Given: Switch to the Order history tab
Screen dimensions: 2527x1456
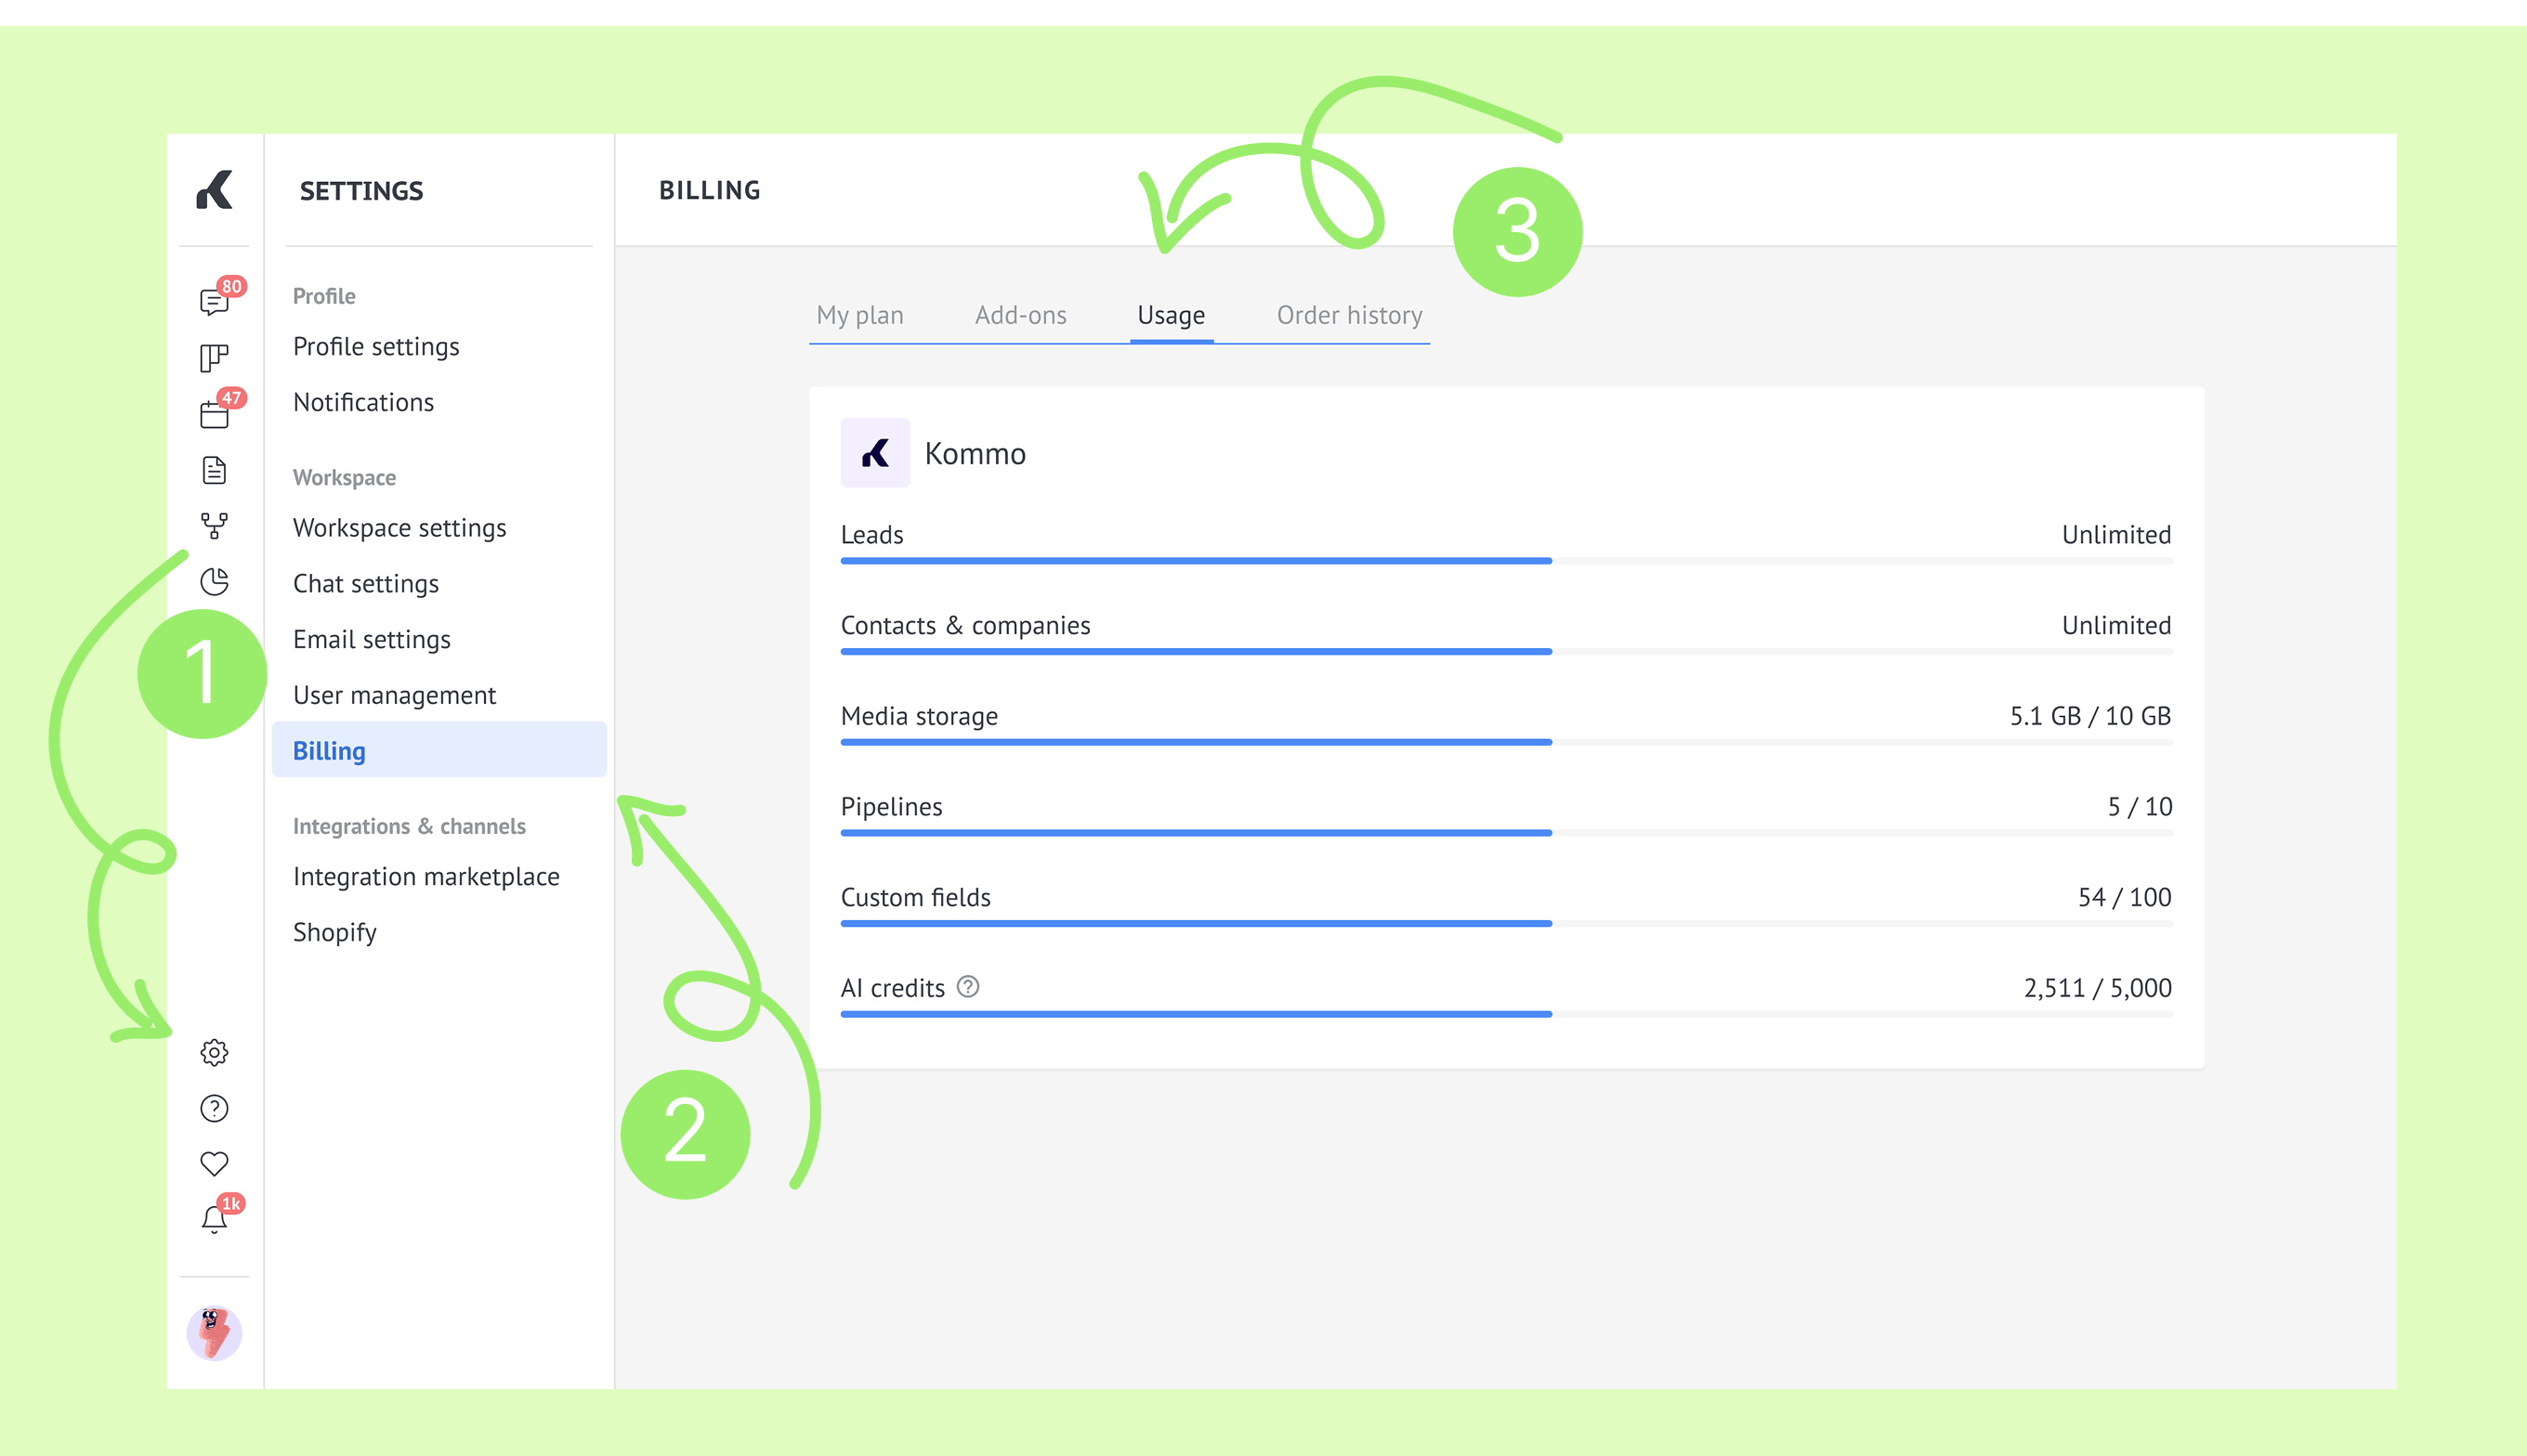Looking at the screenshot, I should 1349,315.
